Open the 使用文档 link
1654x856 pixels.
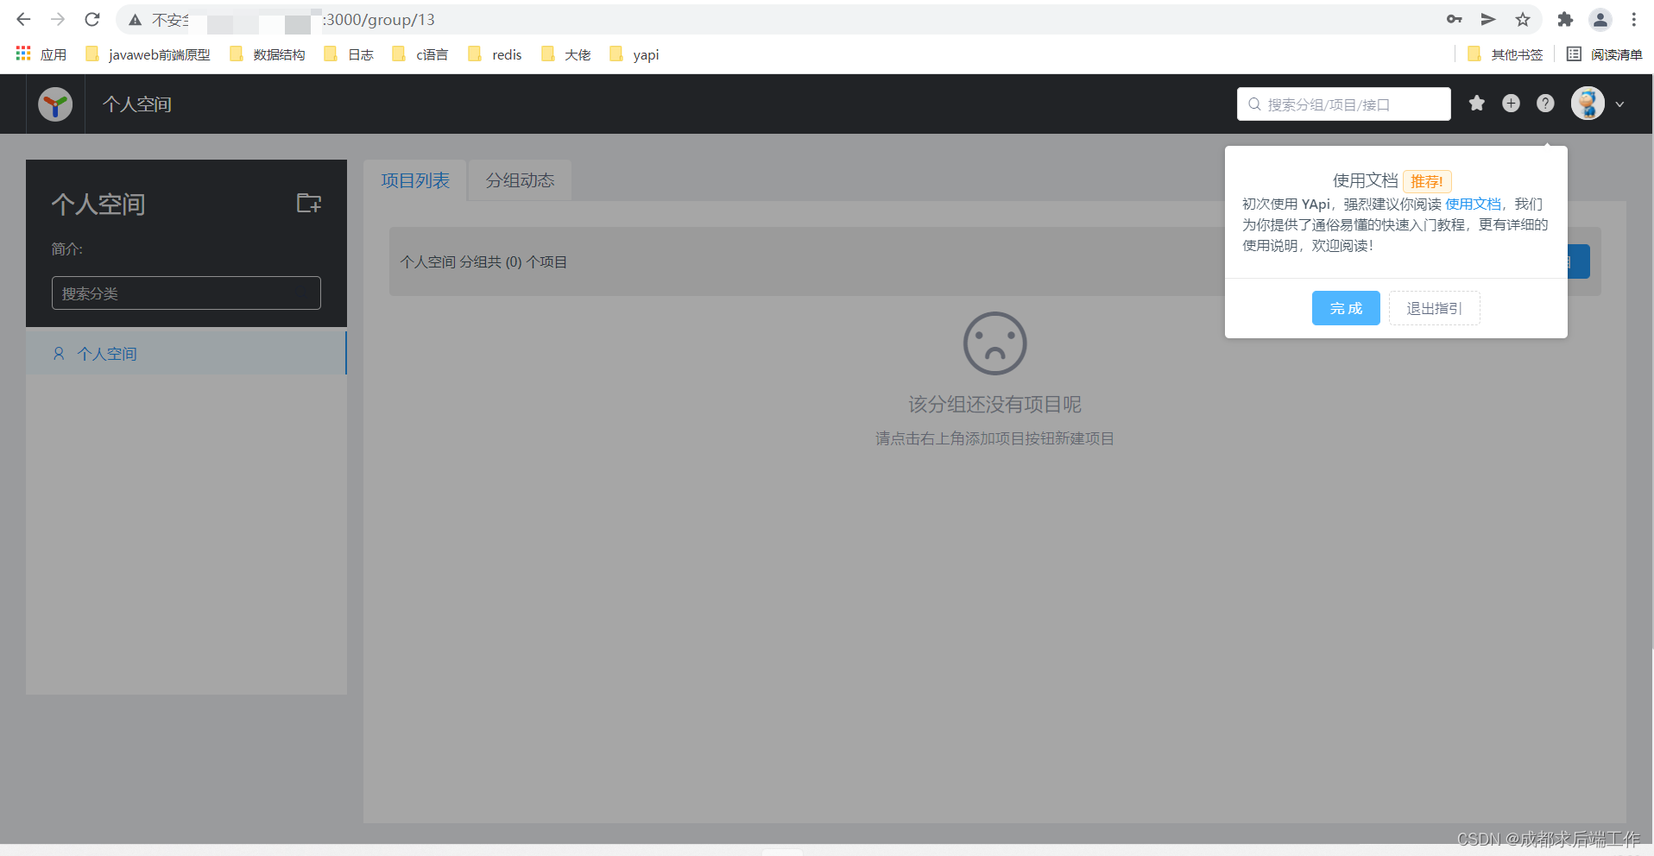tap(1473, 204)
